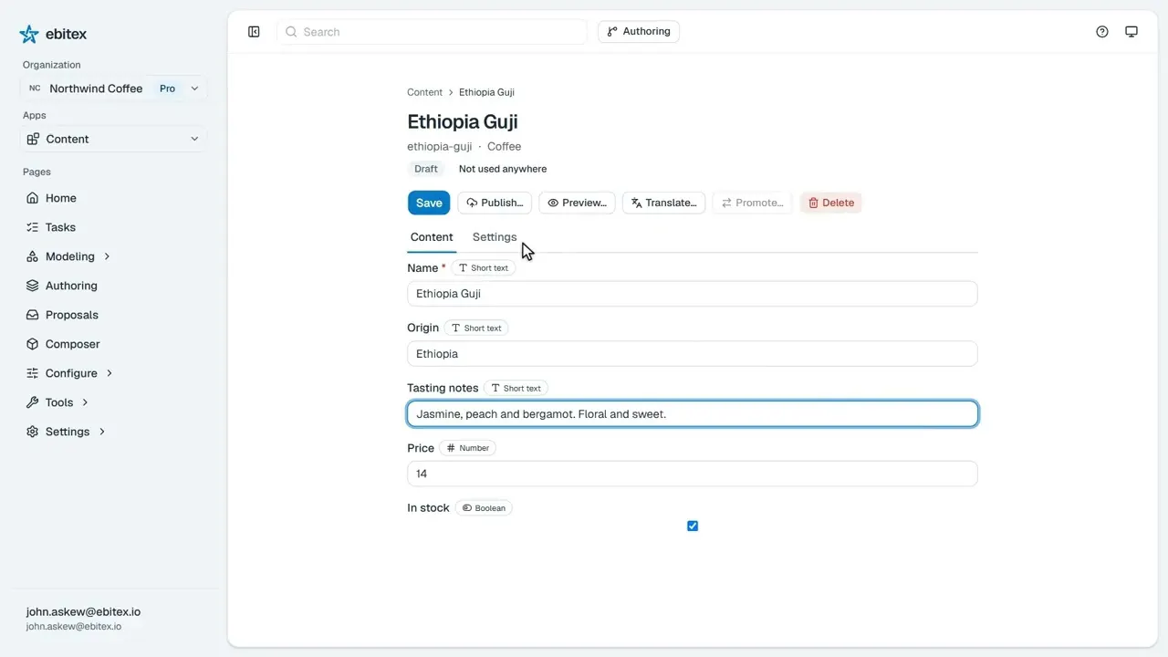Click the Price number field

tap(693, 474)
